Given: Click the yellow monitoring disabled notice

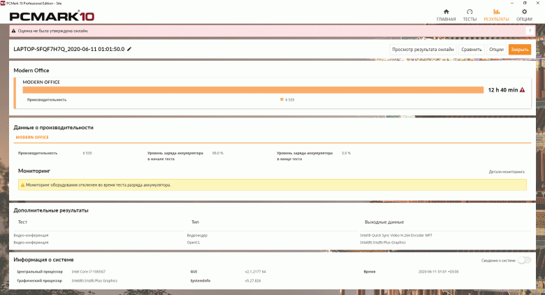Looking at the screenshot, I should (x=272, y=185).
